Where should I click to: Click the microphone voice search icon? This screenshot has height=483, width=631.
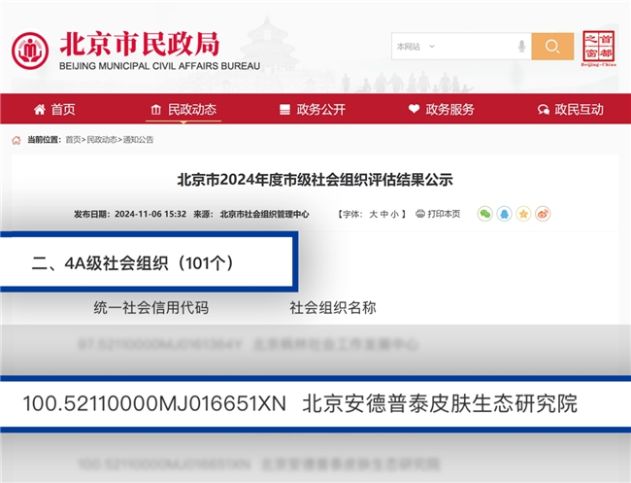[x=521, y=47]
